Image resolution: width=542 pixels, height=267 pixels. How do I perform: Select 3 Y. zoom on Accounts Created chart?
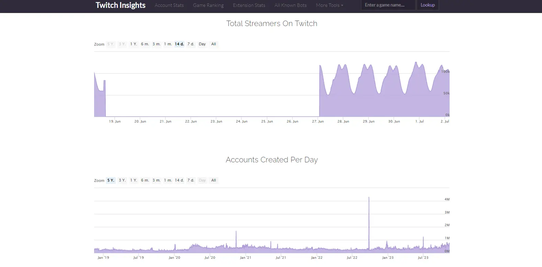click(122, 180)
